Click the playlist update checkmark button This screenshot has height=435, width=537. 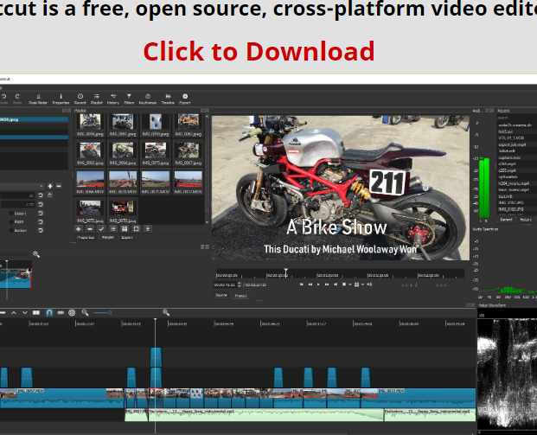click(x=101, y=229)
